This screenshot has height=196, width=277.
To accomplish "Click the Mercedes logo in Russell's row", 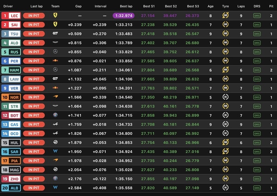I will point(55,52).
